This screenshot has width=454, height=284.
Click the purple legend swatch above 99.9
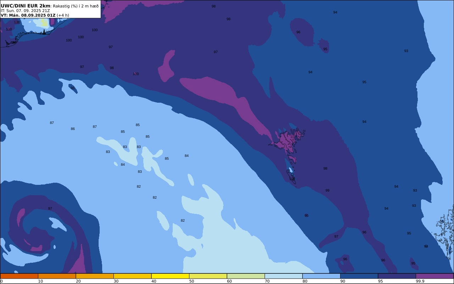434,276
